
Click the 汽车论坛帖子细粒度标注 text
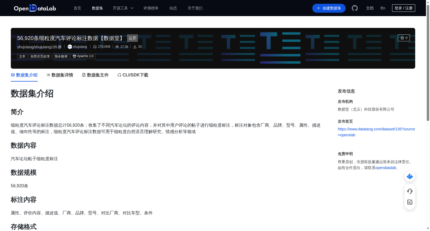(x=34, y=159)
